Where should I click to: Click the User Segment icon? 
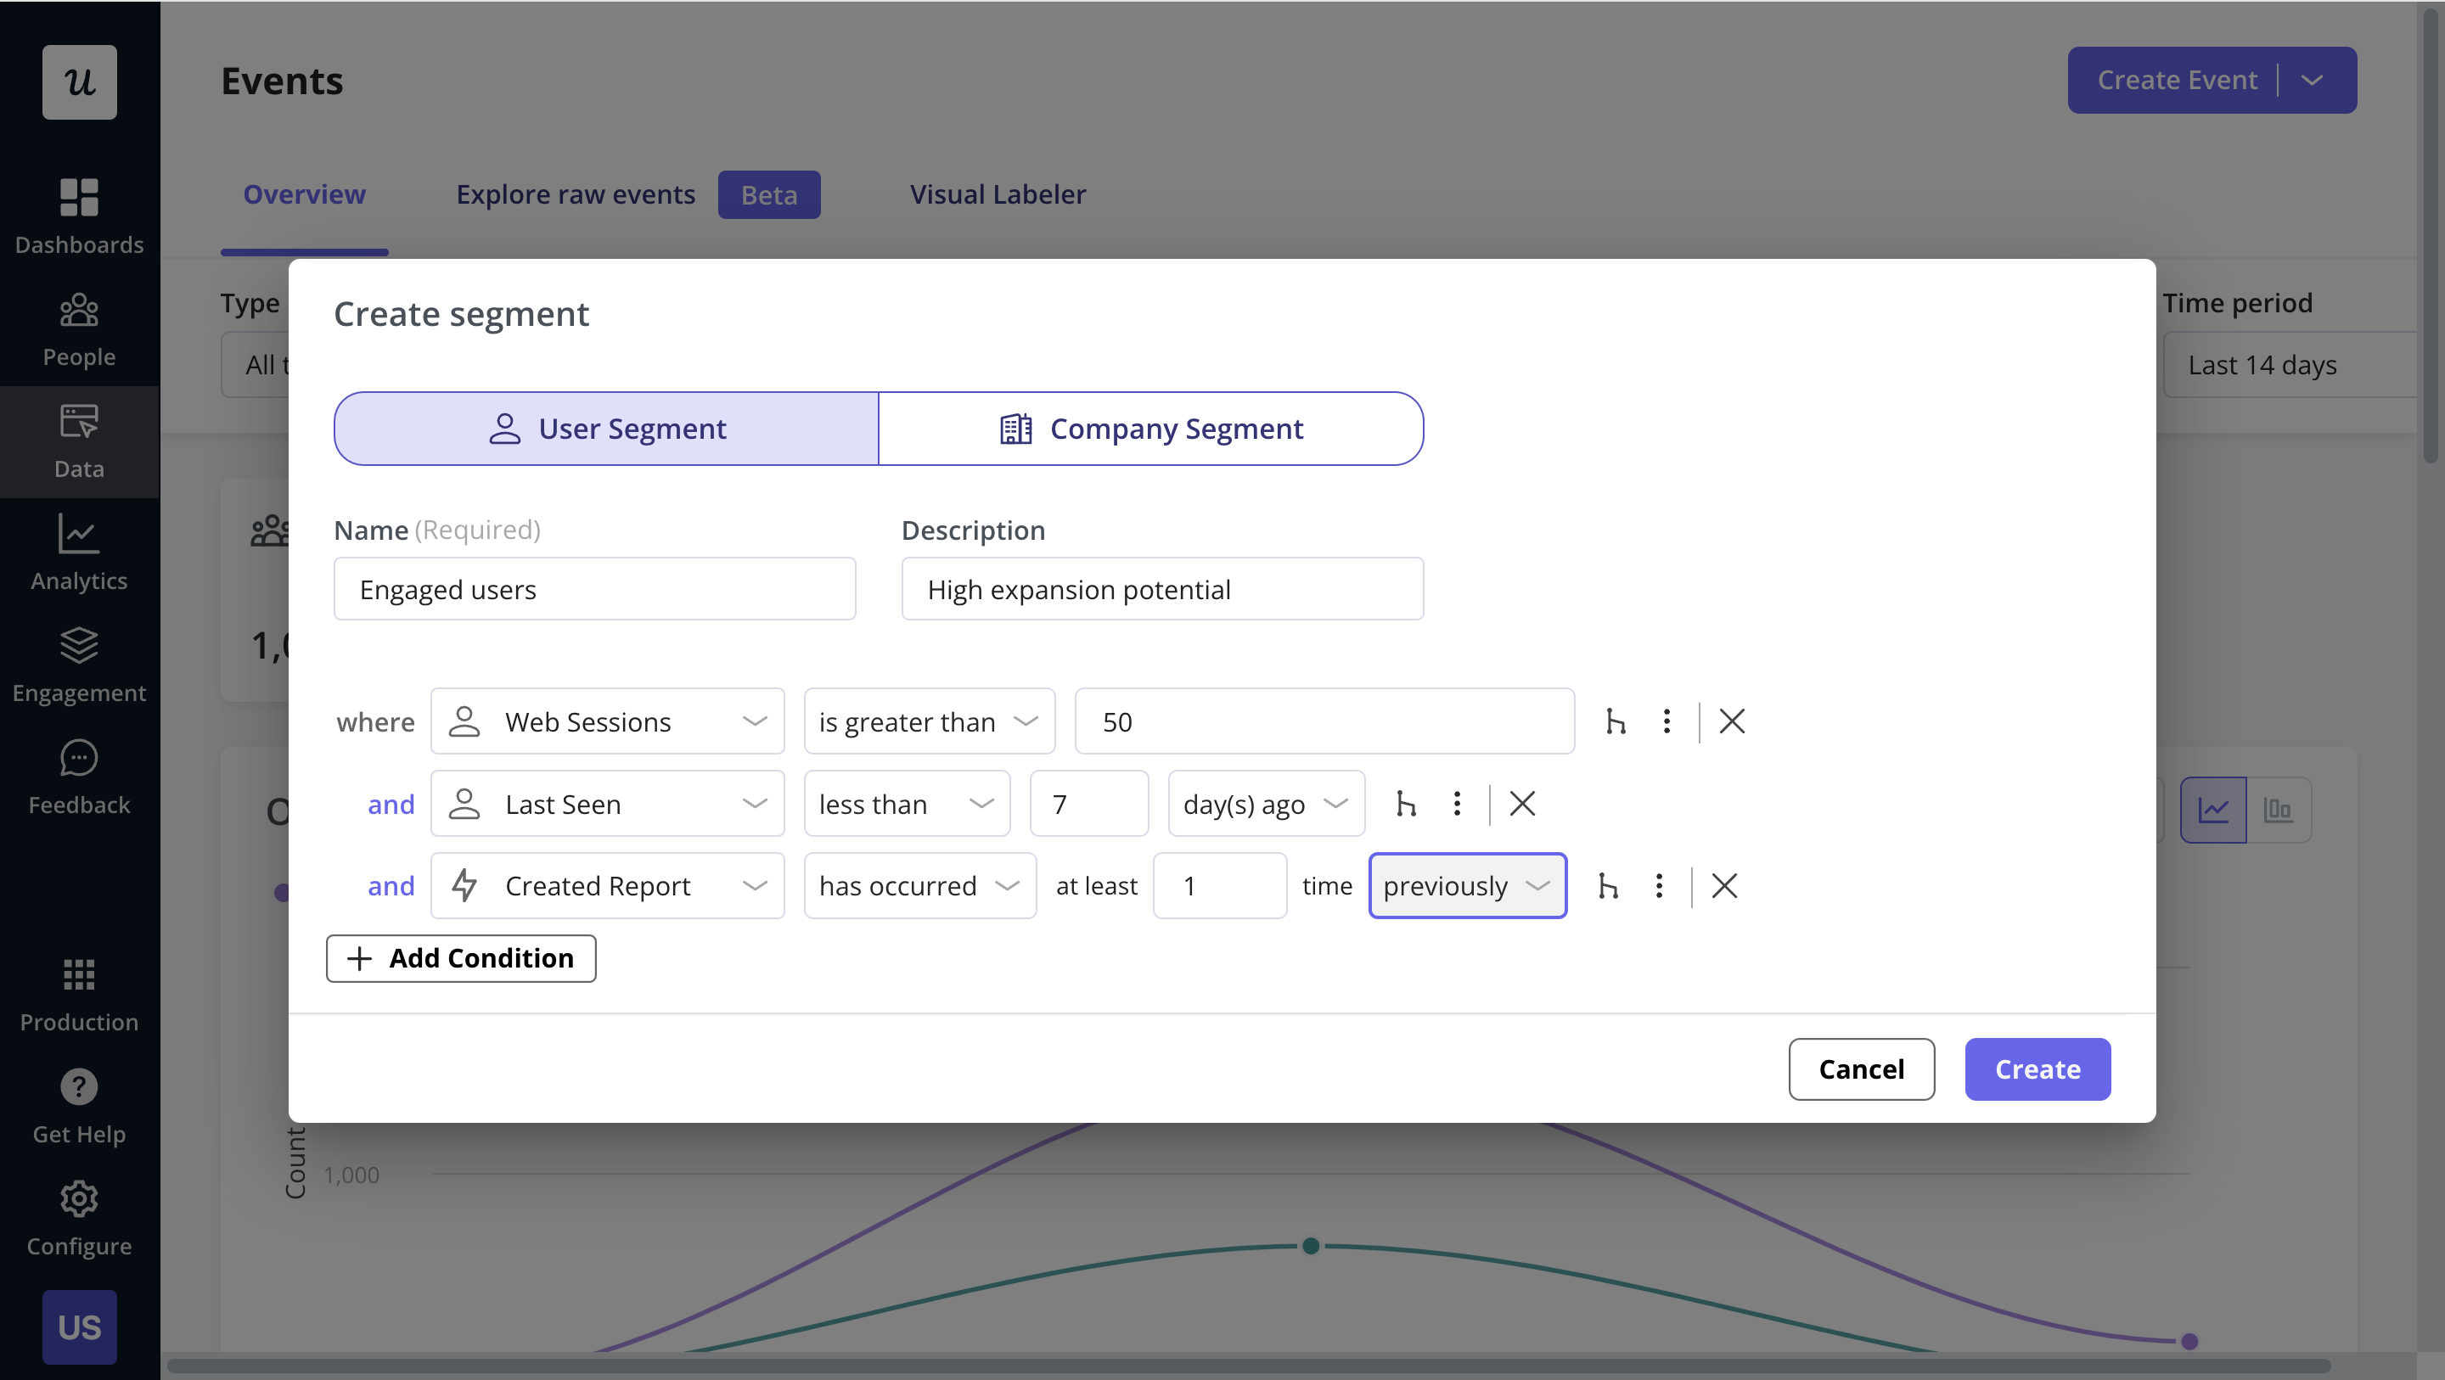pos(502,428)
